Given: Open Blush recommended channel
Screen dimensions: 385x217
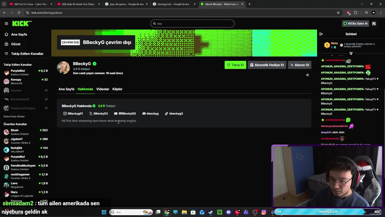Looking at the screenshot, I should click(26, 132).
